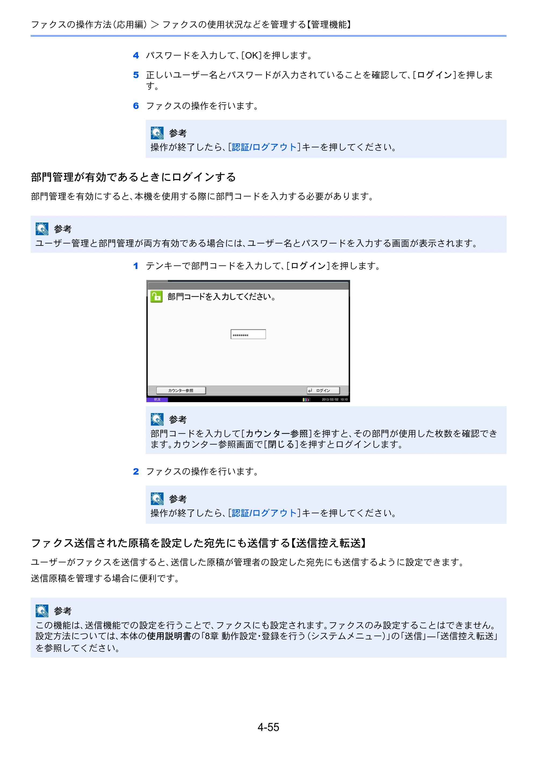Click the breadcrumb header ファクスの操作方法(応用編)

coord(89,24)
